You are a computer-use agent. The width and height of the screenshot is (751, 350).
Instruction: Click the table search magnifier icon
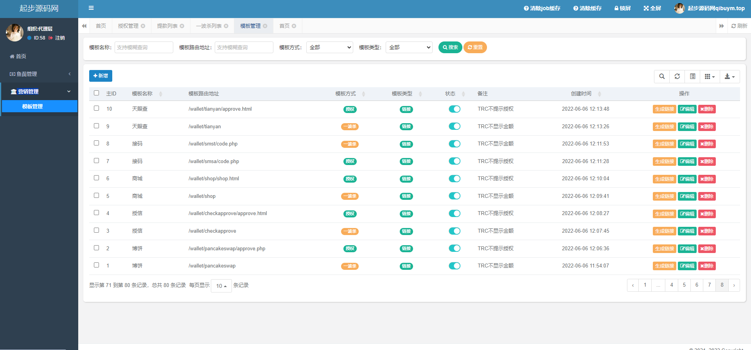coord(662,77)
